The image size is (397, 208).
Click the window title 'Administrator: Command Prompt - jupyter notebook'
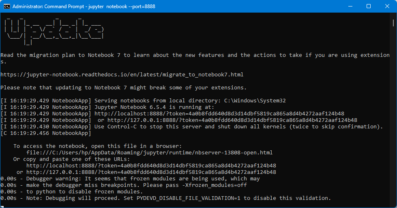(x=84, y=6)
